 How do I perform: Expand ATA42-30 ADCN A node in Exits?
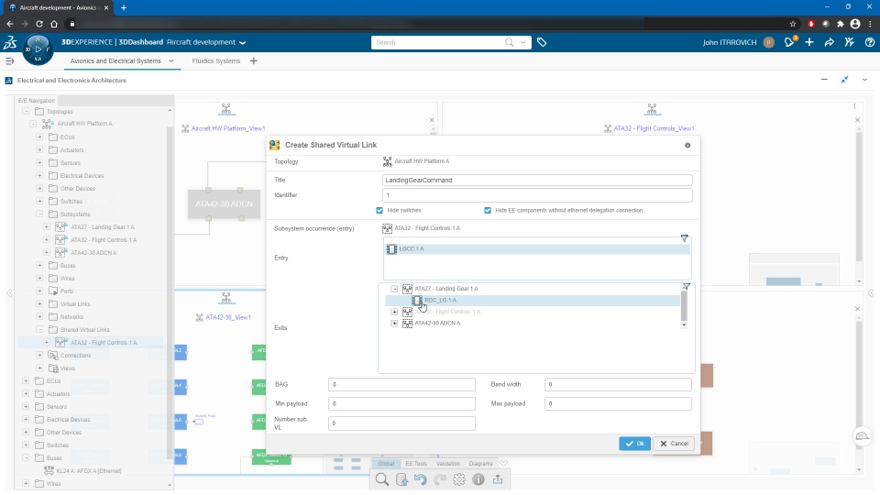pyautogui.click(x=394, y=324)
